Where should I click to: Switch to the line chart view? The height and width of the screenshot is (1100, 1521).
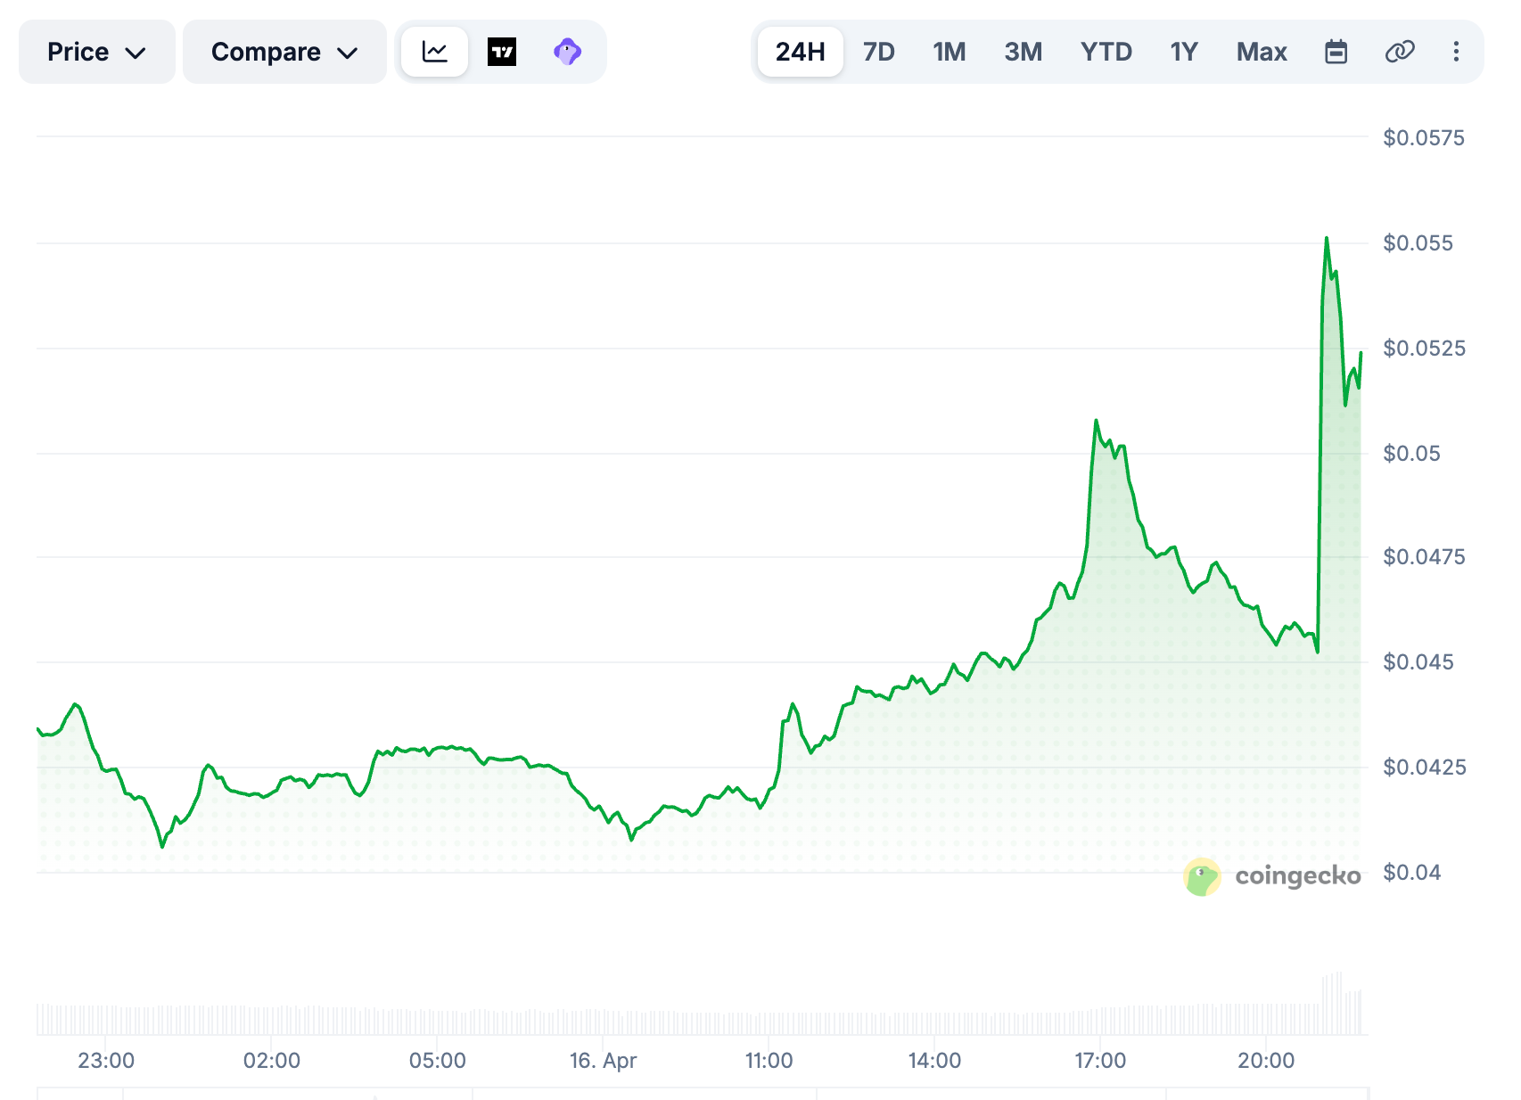coord(434,52)
